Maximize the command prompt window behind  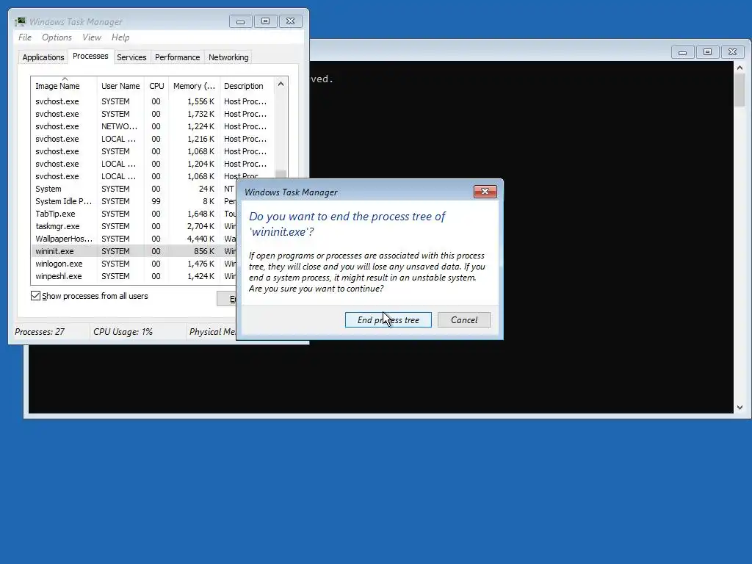707,52
